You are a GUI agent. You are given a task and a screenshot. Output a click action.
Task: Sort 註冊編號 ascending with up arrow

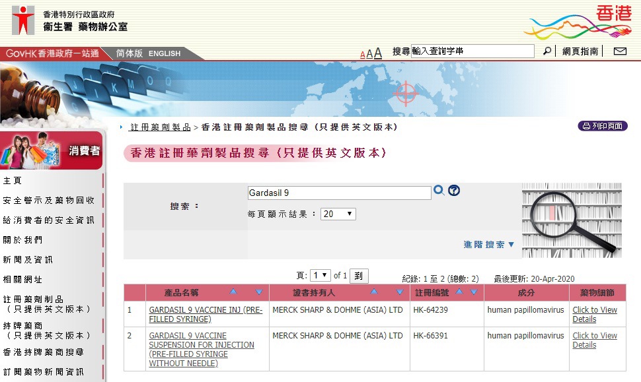coord(459,292)
